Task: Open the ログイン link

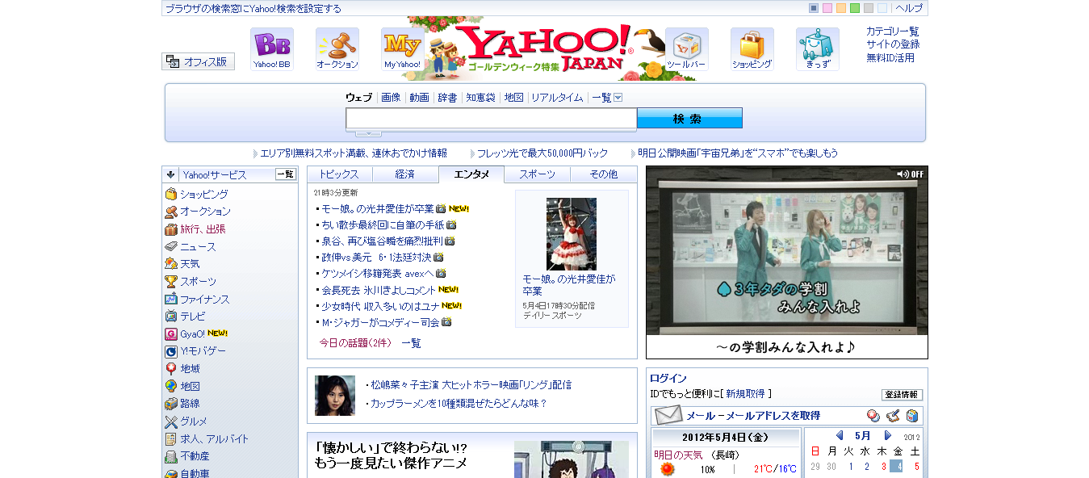Action: 668,379
